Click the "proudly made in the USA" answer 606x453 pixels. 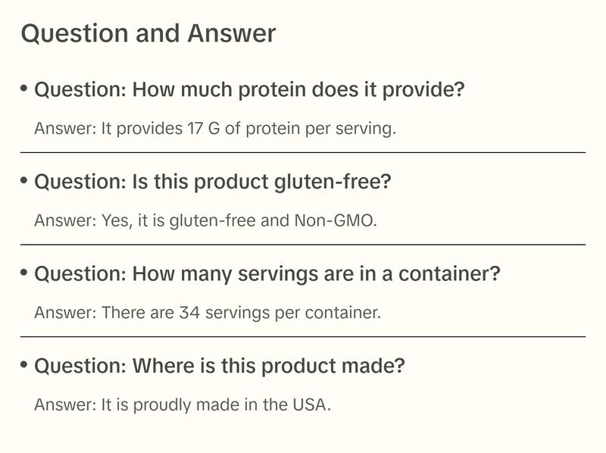(x=183, y=405)
